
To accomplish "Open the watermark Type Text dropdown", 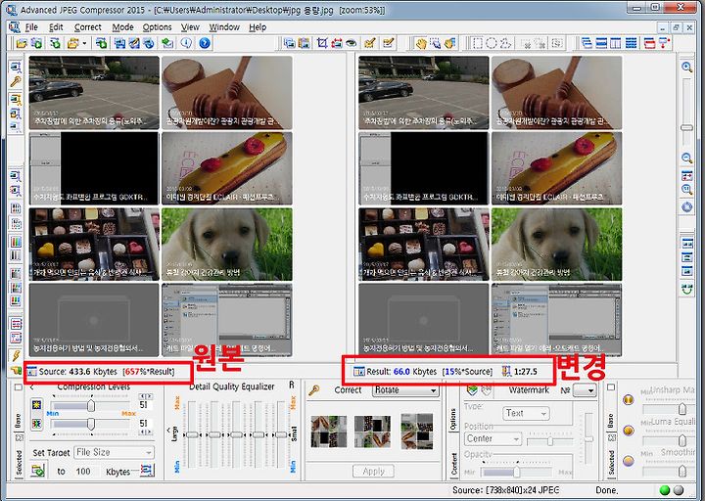I will click(x=526, y=413).
